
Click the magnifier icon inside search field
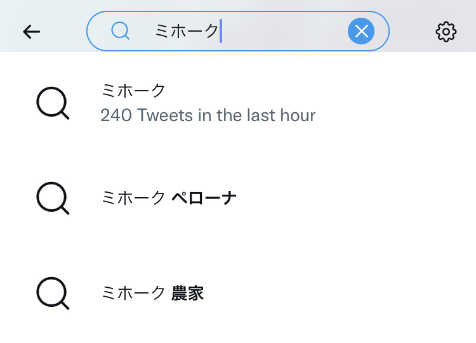click(x=121, y=30)
